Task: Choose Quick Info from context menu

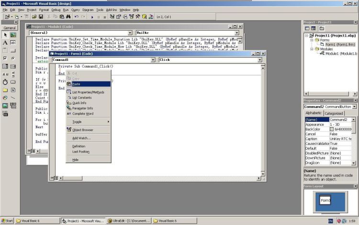Action: tap(89, 103)
